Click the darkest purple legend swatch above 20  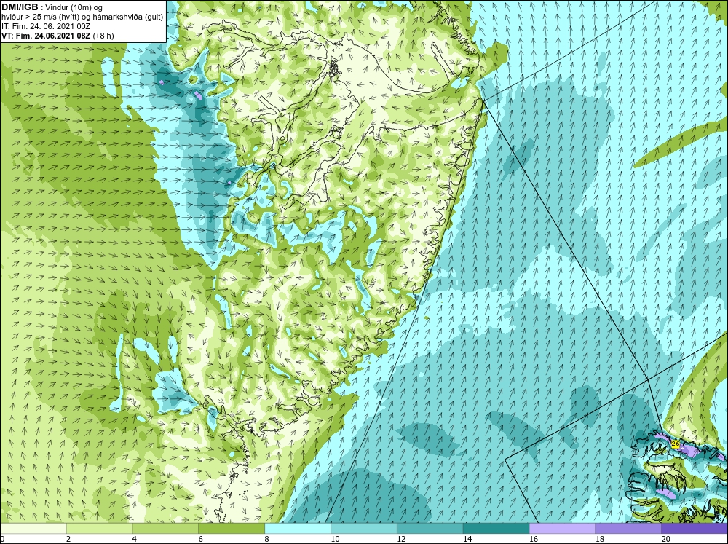(695, 529)
